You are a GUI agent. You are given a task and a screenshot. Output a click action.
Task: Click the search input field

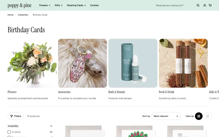point(175,5)
